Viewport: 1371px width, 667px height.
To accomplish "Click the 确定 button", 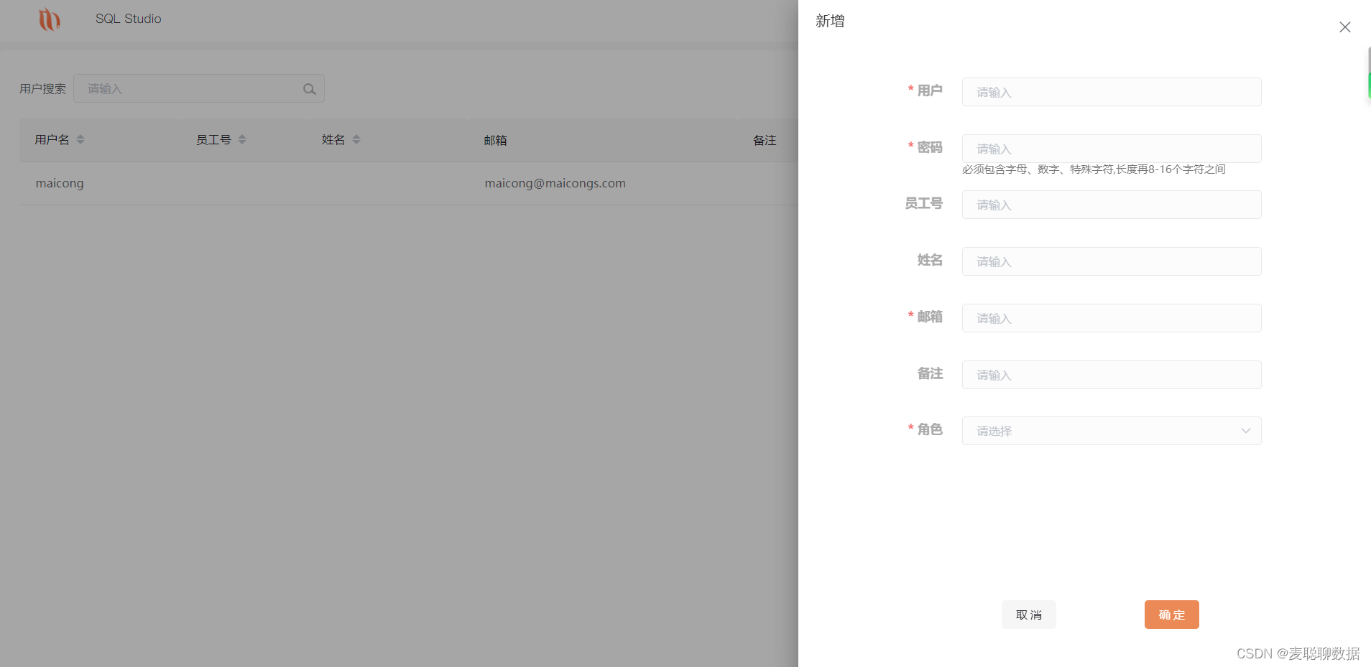I will click(1171, 615).
